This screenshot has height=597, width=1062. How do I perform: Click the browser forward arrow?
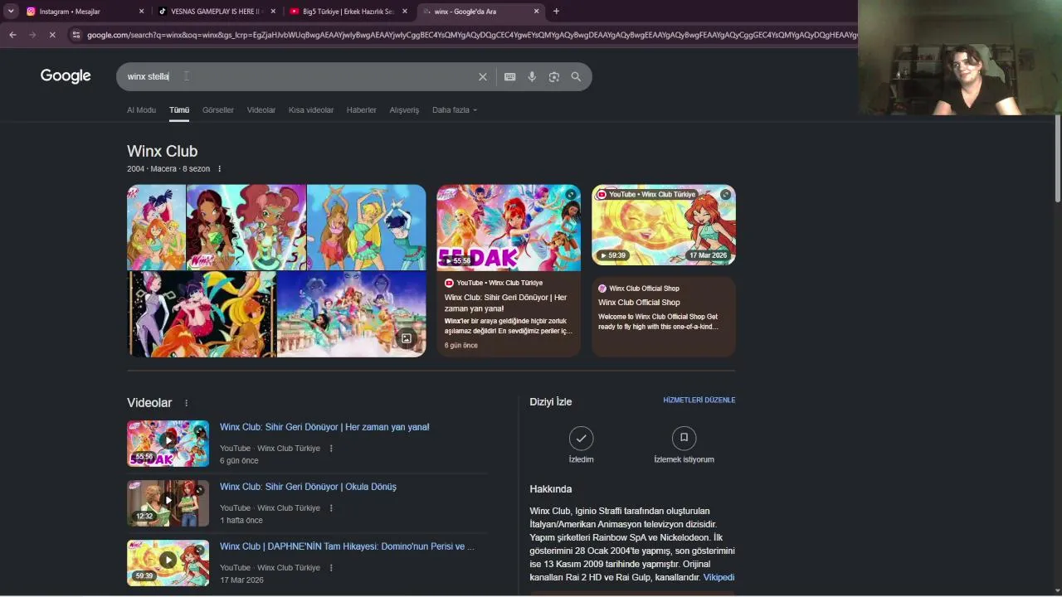[x=32, y=35]
